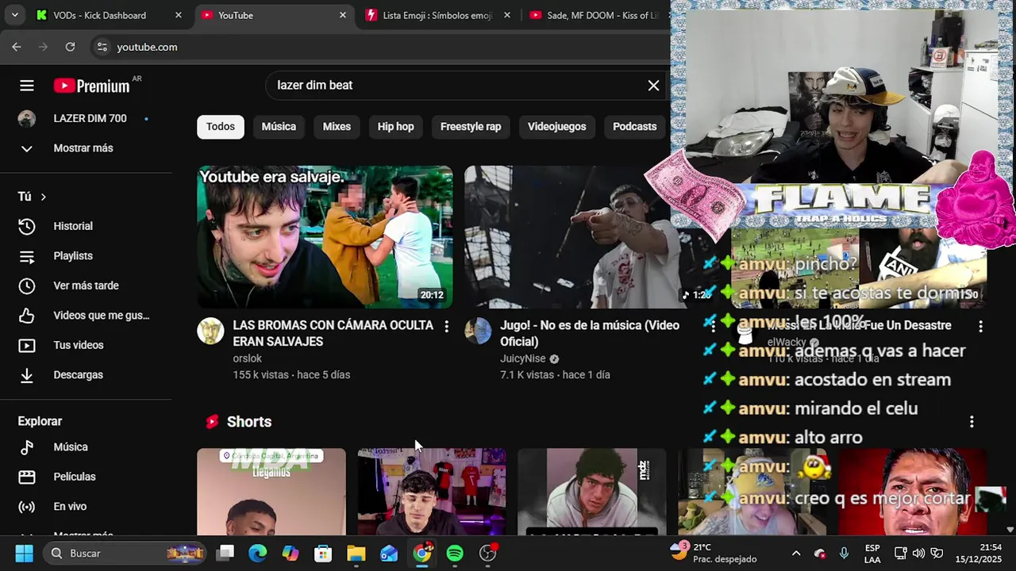1016x571 pixels.
Task: Select the Mixes filter chip
Action: (337, 127)
